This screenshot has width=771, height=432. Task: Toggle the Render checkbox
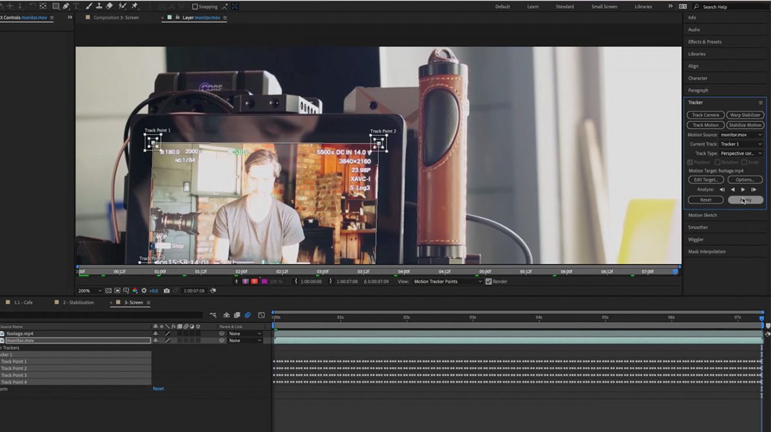pyautogui.click(x=488, y=282)
